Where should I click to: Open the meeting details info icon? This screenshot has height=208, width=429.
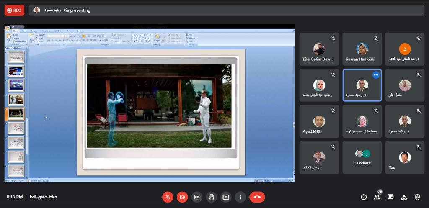[364, 197]
